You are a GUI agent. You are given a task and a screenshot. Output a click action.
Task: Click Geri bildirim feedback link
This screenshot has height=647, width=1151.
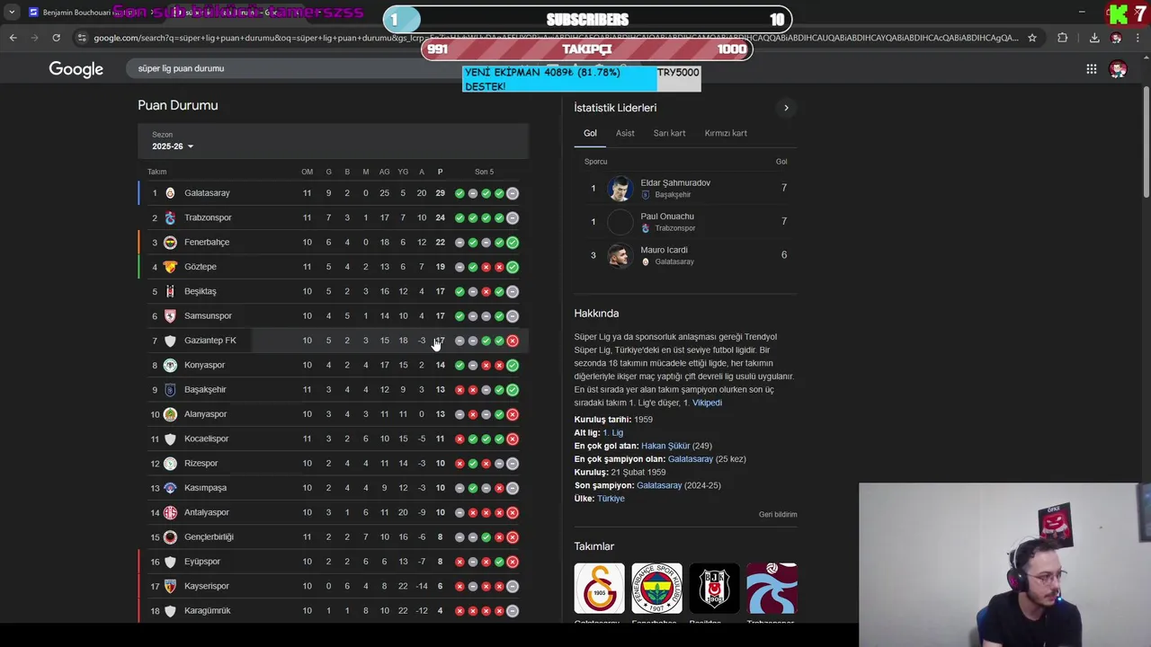pos(778,515)
